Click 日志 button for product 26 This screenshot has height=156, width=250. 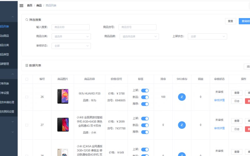[237, 101]
